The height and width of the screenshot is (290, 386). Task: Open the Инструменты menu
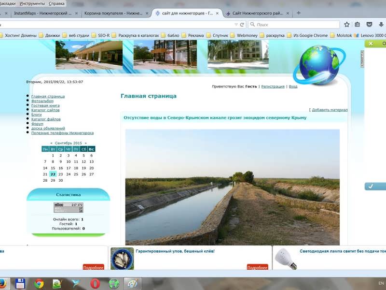click(x=32, y=3)
